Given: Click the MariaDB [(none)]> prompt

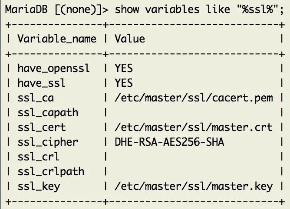Looking at the screenshot, I should pyautogui.click(x=56, y=9).
